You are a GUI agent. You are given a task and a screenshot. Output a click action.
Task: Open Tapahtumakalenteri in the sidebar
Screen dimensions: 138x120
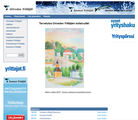click(x=15, y=37)
